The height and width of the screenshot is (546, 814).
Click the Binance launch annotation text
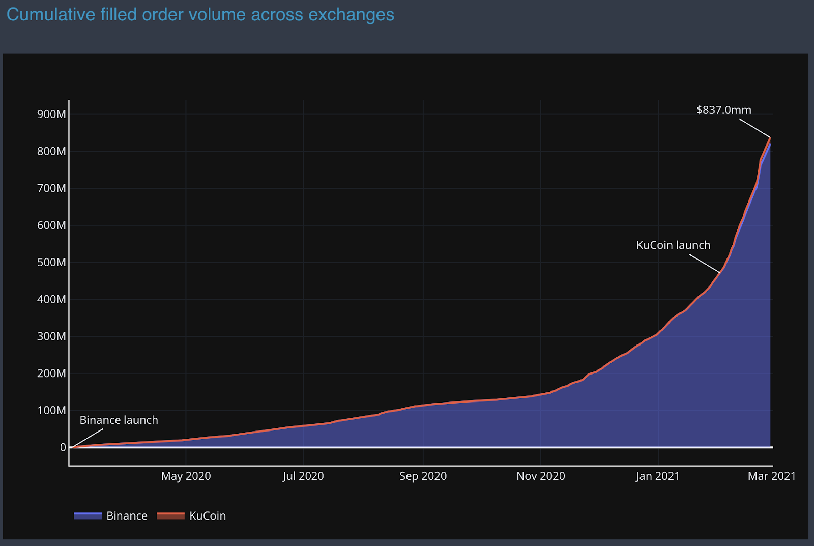click(119, 420)
